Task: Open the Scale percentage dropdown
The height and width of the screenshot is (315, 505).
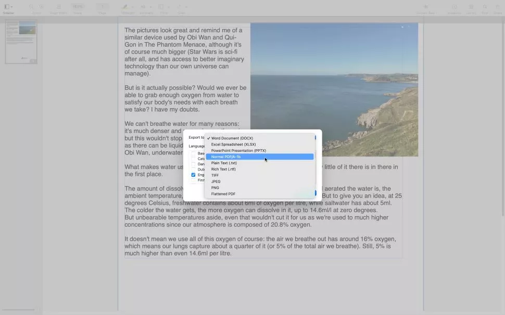Action: [x=78, y=7]
